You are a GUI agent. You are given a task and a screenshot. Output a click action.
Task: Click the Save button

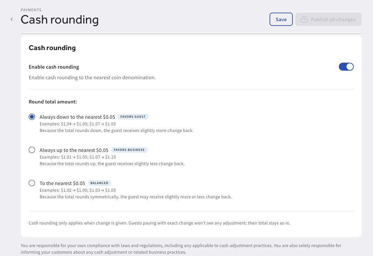point(281,19)
